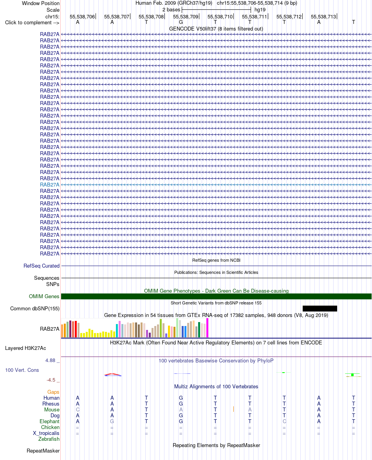Click the GTEx Gene Expression track title
Screen dimensions: 372x460
tap(216, 315)
